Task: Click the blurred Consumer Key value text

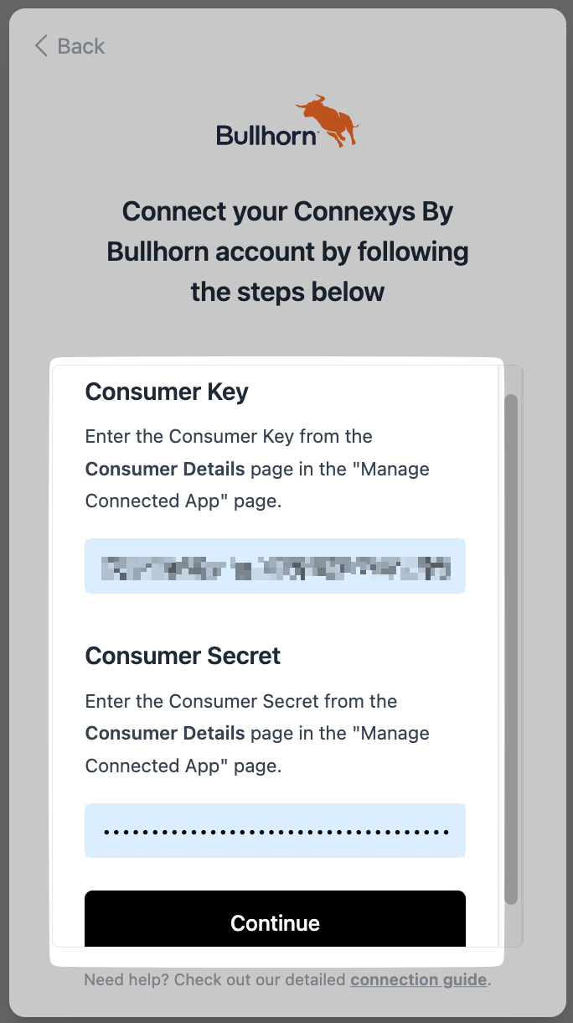Action: 275,568
